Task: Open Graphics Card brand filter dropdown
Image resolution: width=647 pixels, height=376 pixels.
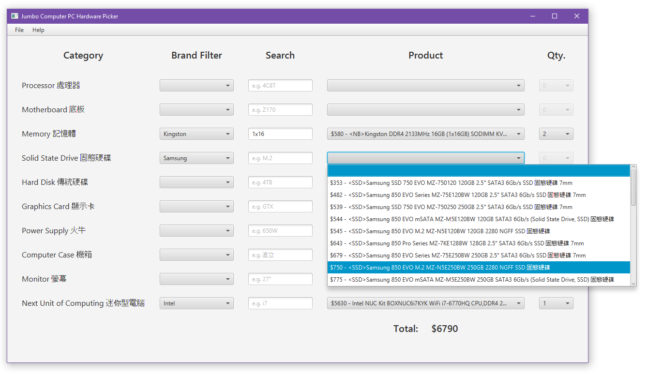Action: 196,207
